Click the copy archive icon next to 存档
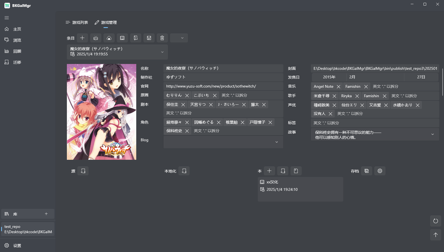Image resolution: width=444 pixels, height=252 pixels. click(366, 171)
